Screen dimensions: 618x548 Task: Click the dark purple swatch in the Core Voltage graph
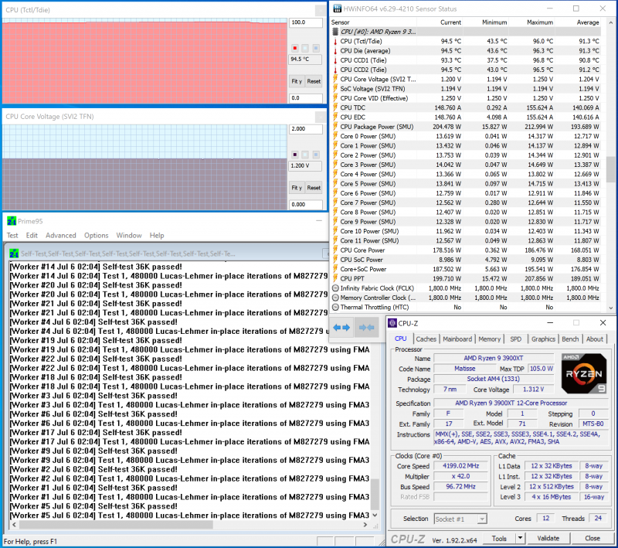pyautogui.click(x=295, y=155)
